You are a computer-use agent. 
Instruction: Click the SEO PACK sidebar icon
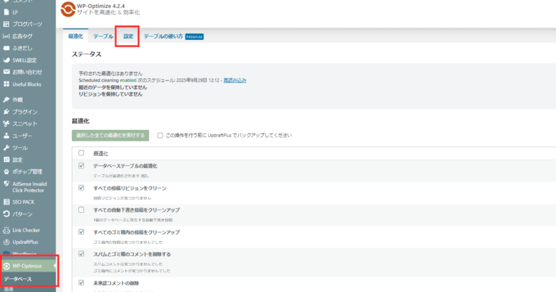7,202
